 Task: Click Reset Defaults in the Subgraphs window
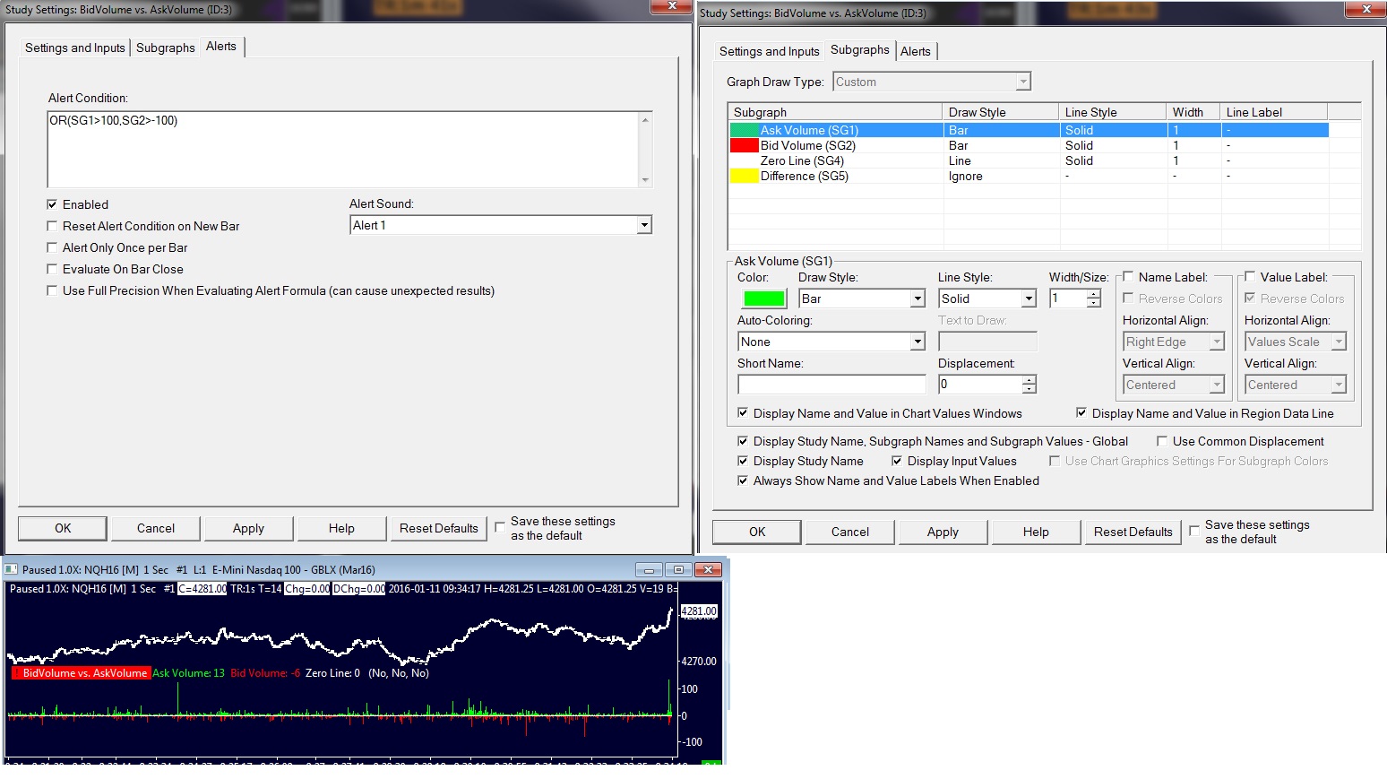(x=1133, y=532)
